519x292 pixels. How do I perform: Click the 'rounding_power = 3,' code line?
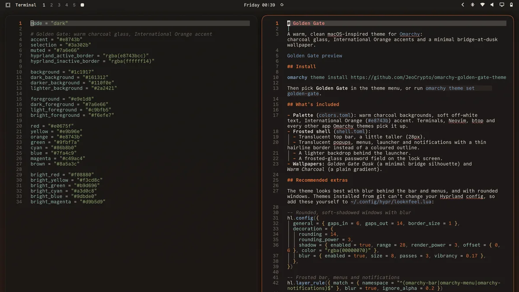pyautogui.click(x=326, y=240)
